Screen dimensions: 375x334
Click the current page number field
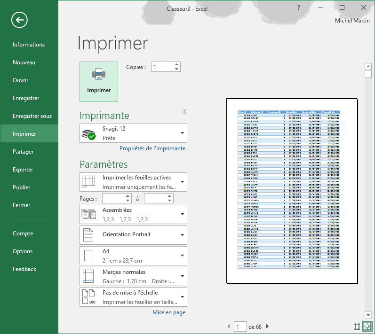[240, 326]
